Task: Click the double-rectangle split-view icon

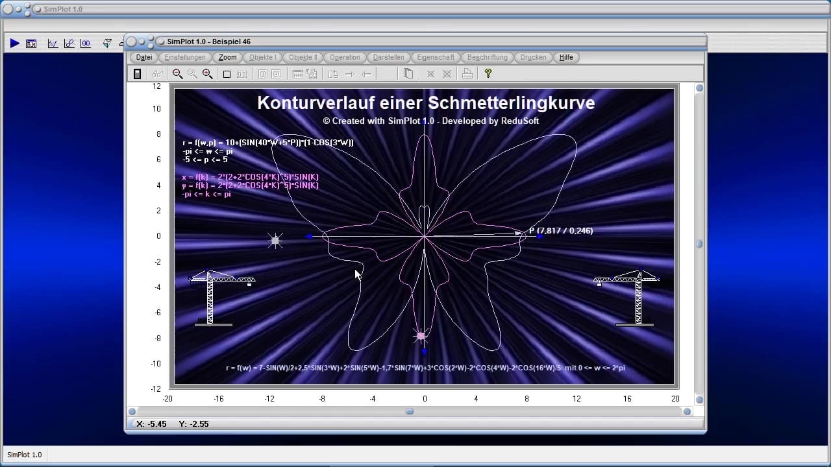Action: coord(242,74)
